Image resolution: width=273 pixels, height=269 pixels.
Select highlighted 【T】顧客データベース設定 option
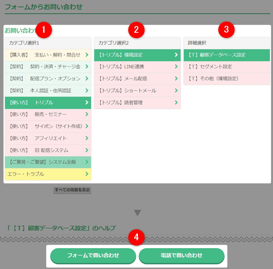226,55
